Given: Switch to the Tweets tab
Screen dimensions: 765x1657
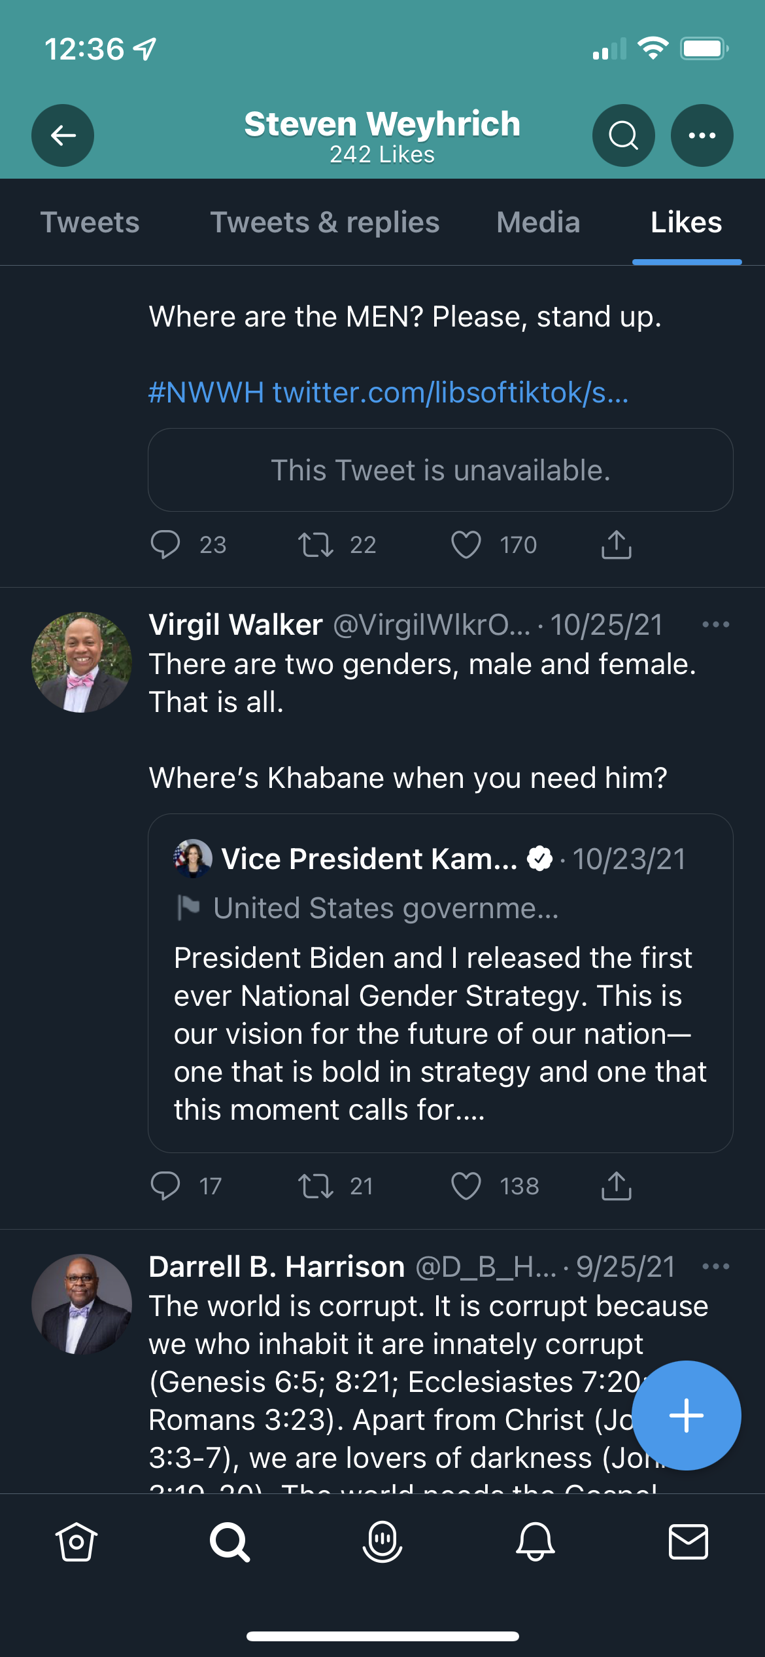Looking at the screenshot, I should (90, 223).
